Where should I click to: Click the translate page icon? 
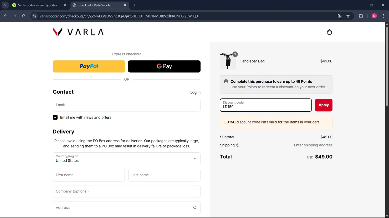[340, 16]
